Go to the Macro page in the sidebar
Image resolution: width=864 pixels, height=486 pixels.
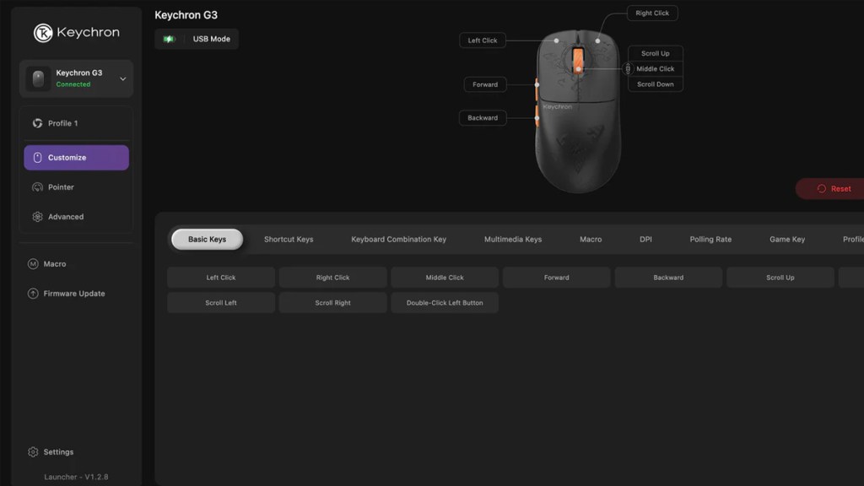55,264
